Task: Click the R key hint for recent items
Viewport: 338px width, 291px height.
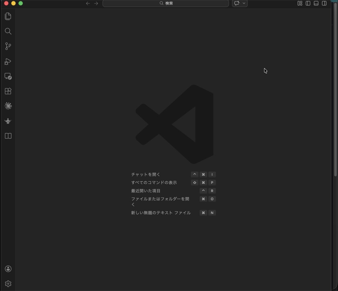Action: click(x=212, y=191)
